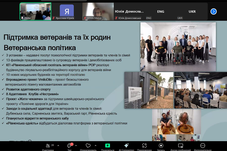The image size is (227, 151).
Task: Select Юлия Мазур video tile
Action: pyautogui.click(x=98, y=12)
